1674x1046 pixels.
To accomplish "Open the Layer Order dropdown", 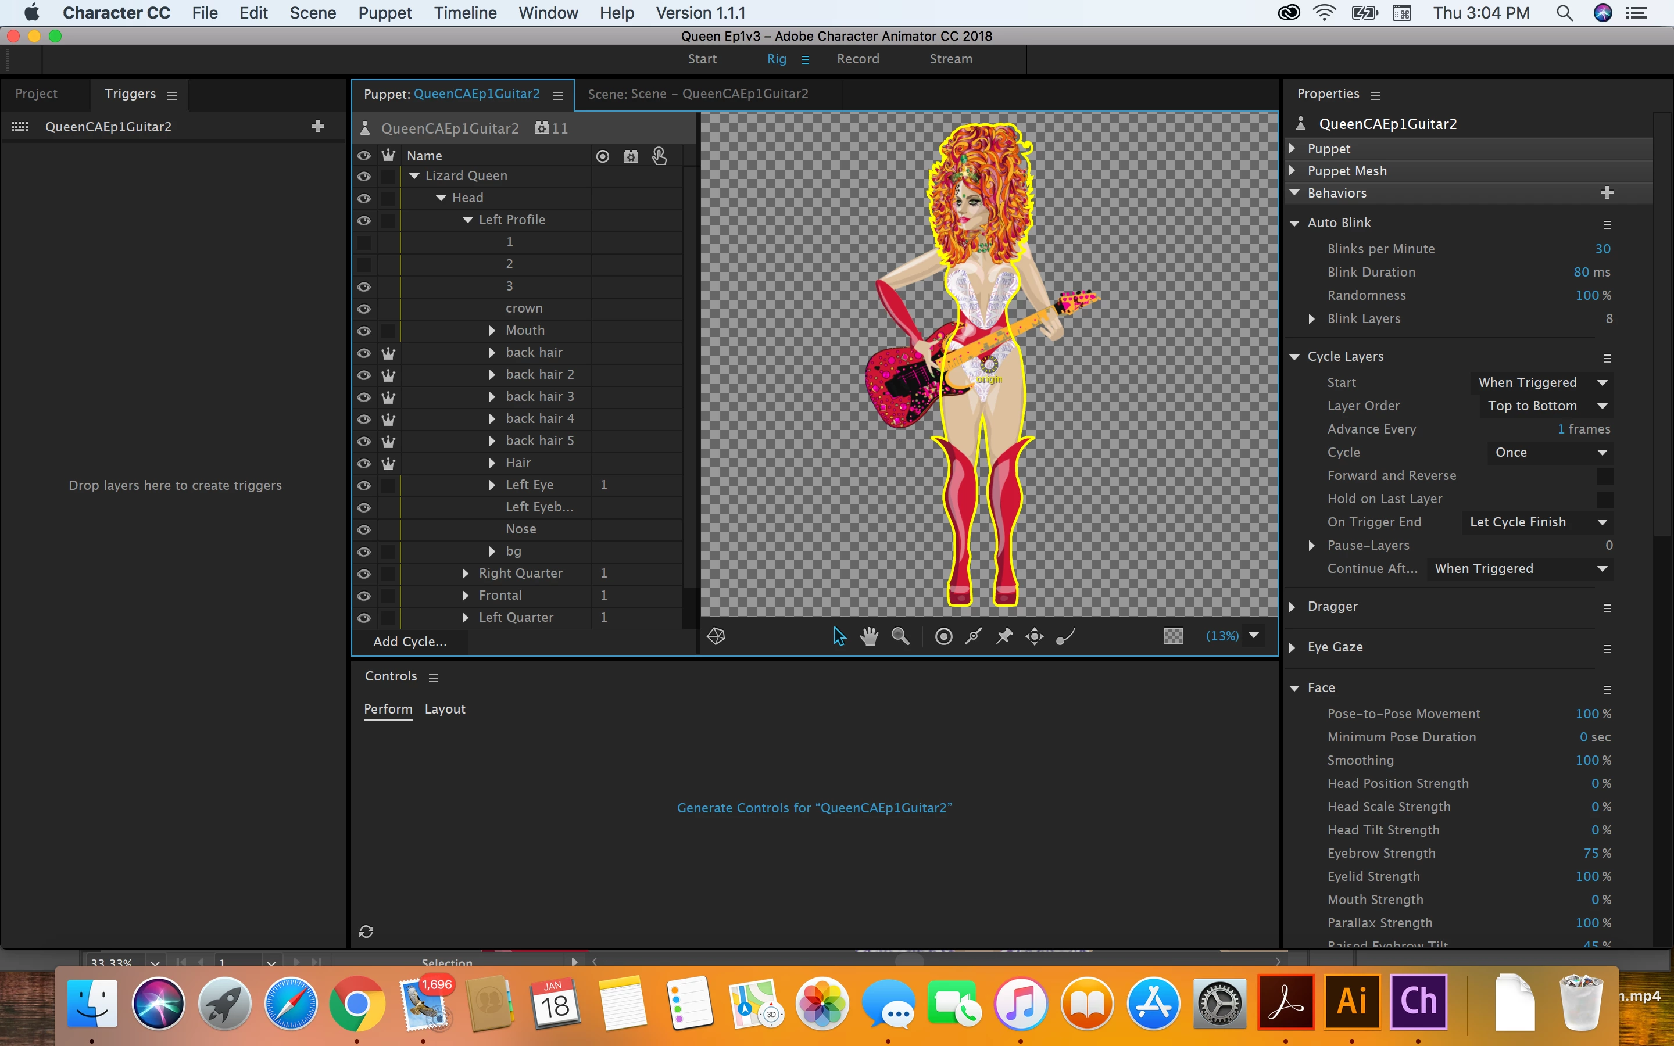I will point(1542,406).
